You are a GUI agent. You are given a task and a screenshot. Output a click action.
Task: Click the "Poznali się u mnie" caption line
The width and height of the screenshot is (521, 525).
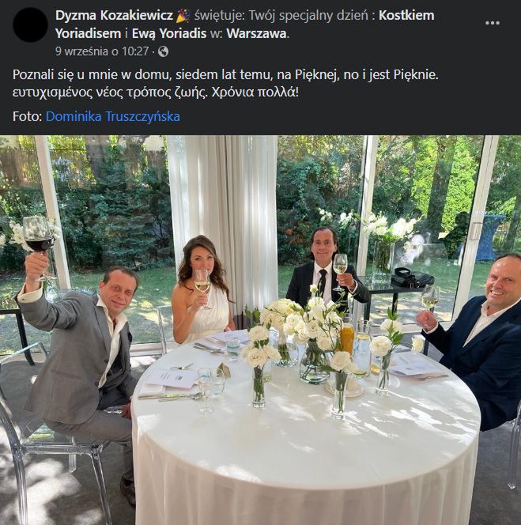[x=225, y=74]
